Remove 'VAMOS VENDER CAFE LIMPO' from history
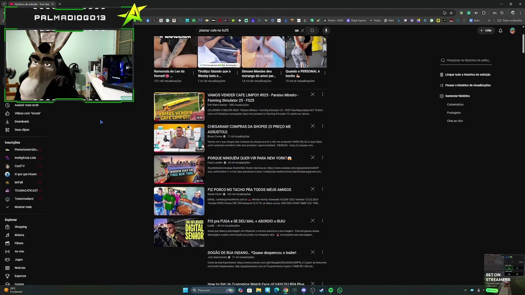This screenshot has width=525, height=295. tap(313, 94)
